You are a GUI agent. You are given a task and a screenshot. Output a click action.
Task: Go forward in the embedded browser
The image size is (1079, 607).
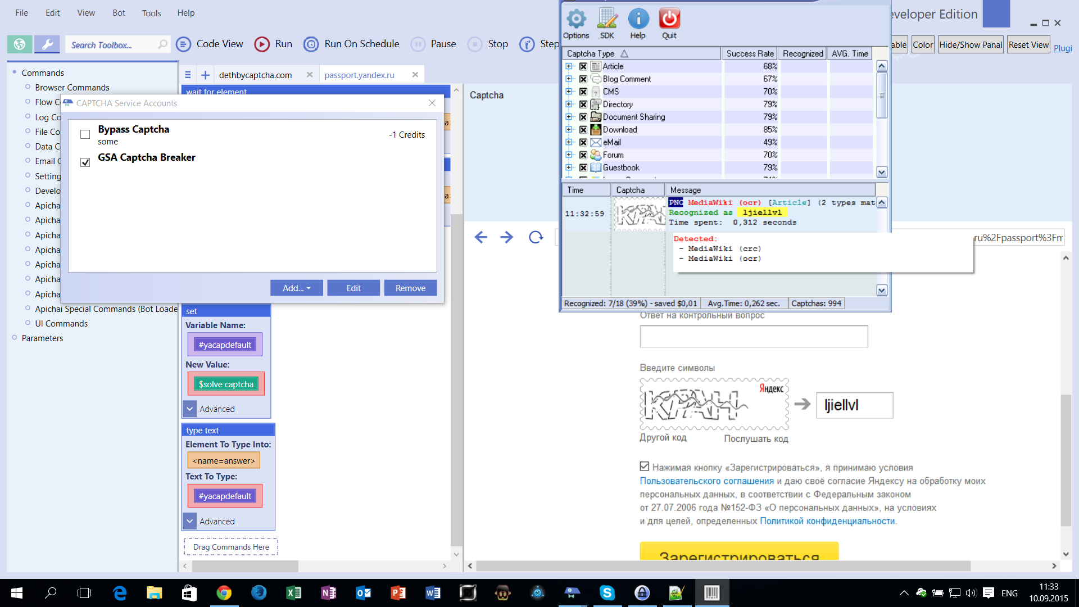pyautogui.click(x=506, y=237)
